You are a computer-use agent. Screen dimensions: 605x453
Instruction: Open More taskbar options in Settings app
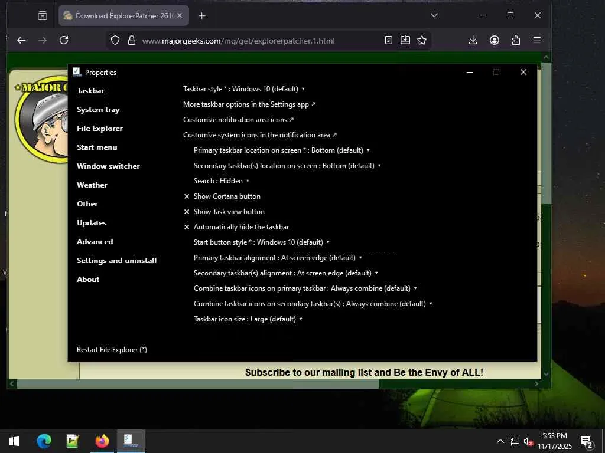[249, 104]
